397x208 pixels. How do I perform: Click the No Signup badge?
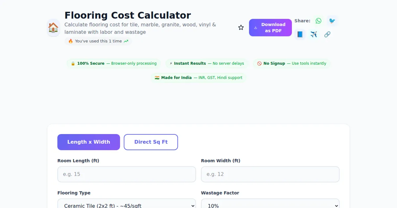click(292, 63)
